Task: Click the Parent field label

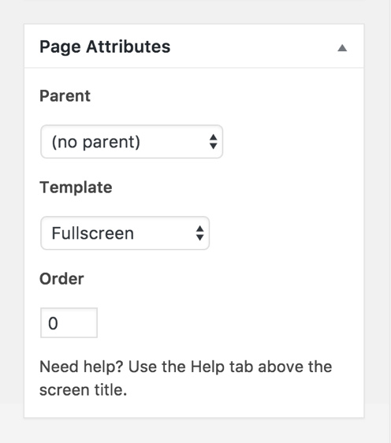Action: (65, 96)
